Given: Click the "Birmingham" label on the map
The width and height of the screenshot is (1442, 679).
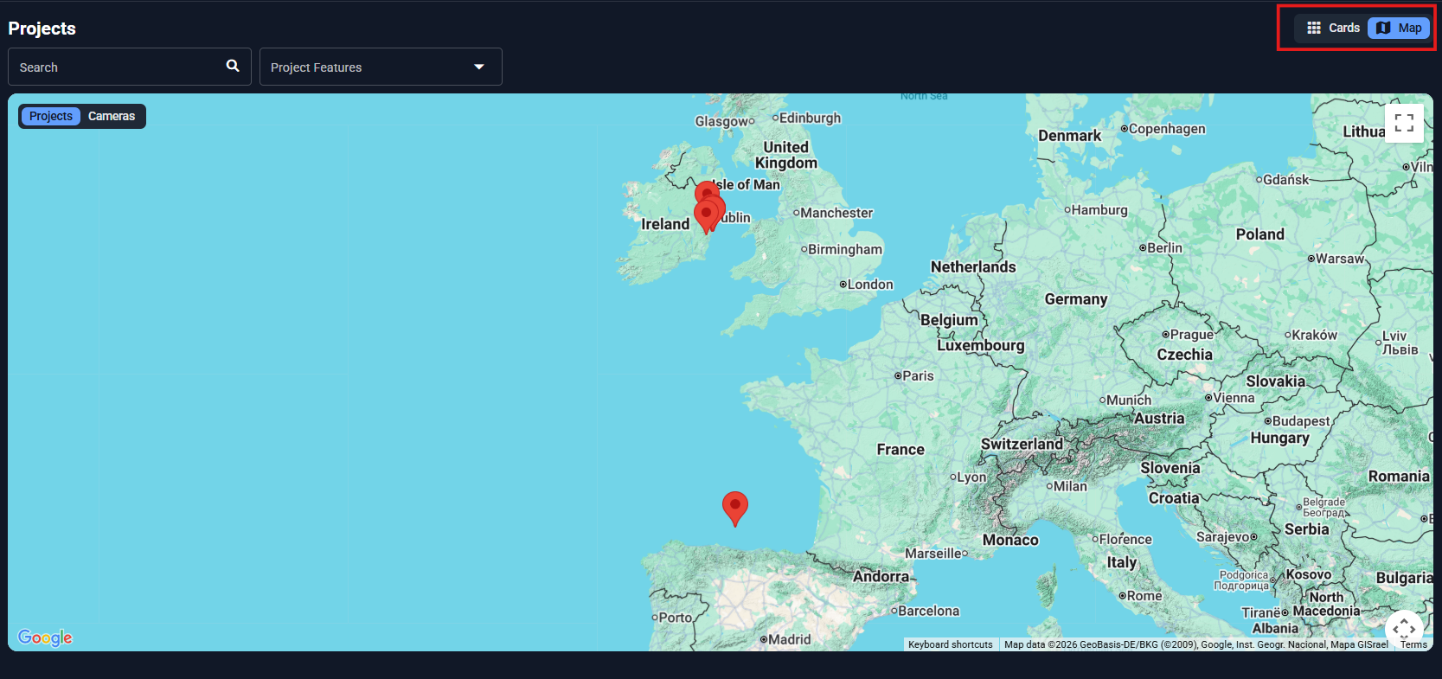Looking at the screenshot, I should pyautogui.click(x=845, y=249).
